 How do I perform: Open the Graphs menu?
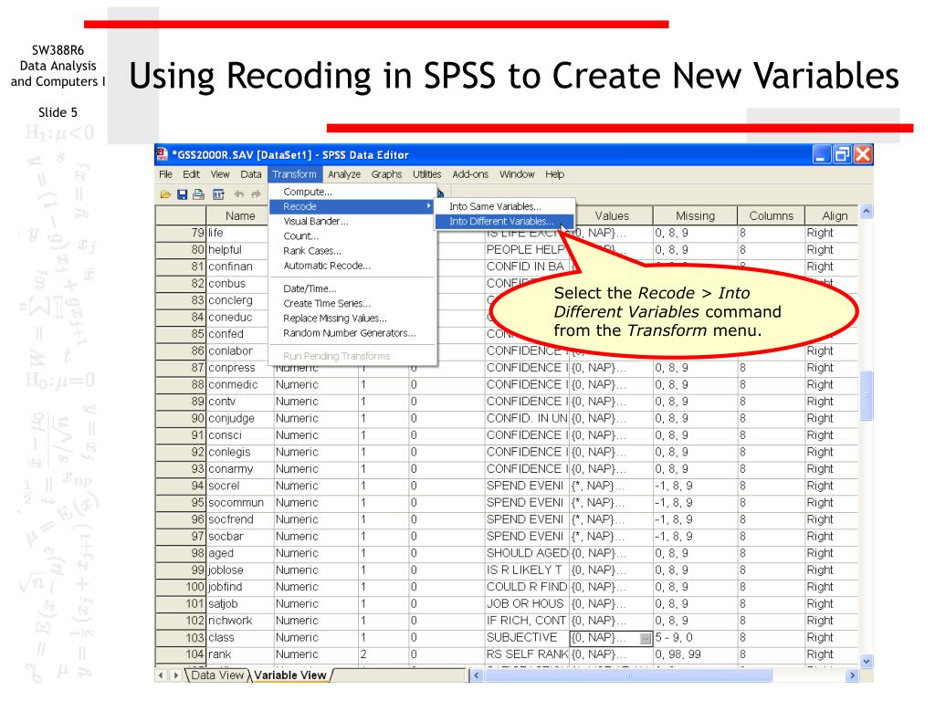(x=386, y=174)
